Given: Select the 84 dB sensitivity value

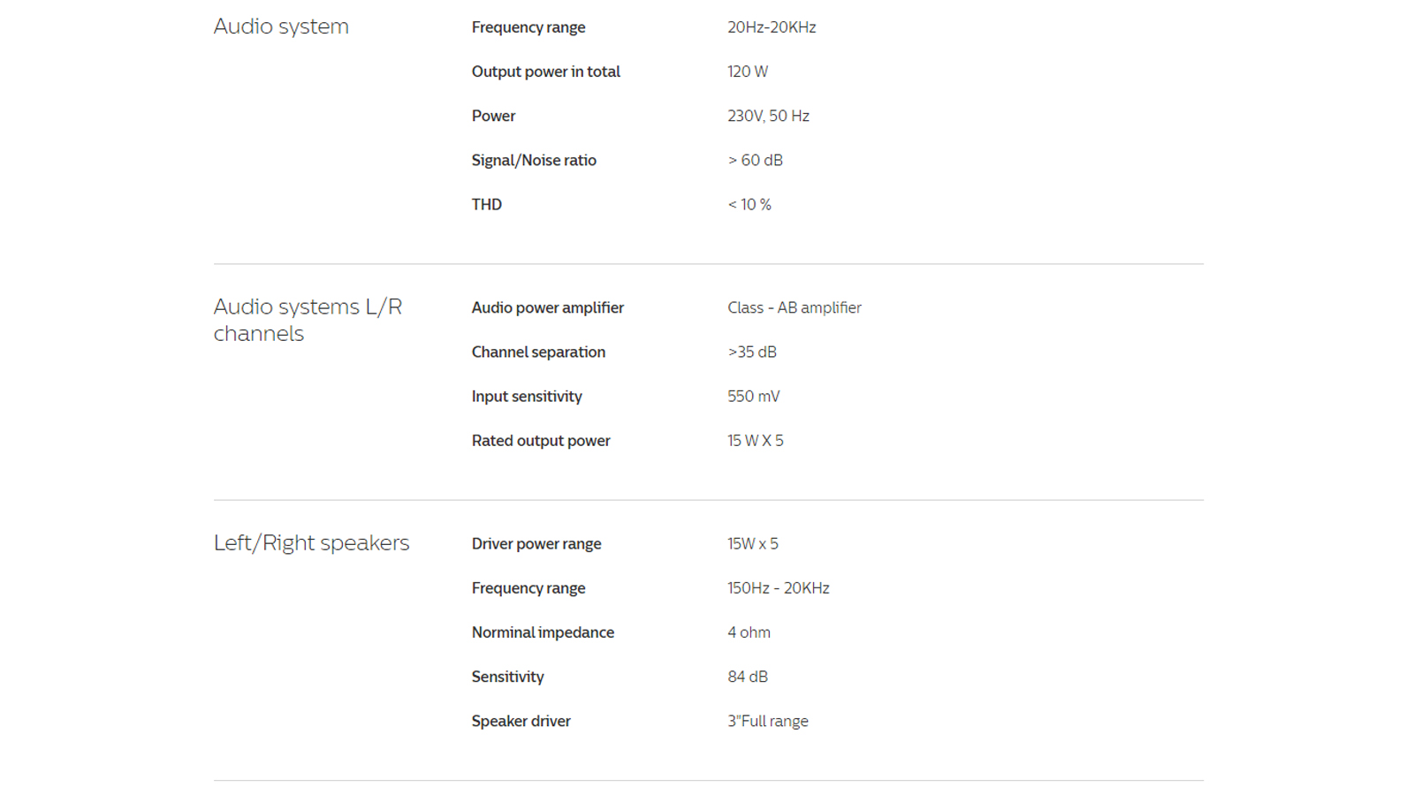Looking at the screenshot, I should pyautogui.click(x=747, y=676).
